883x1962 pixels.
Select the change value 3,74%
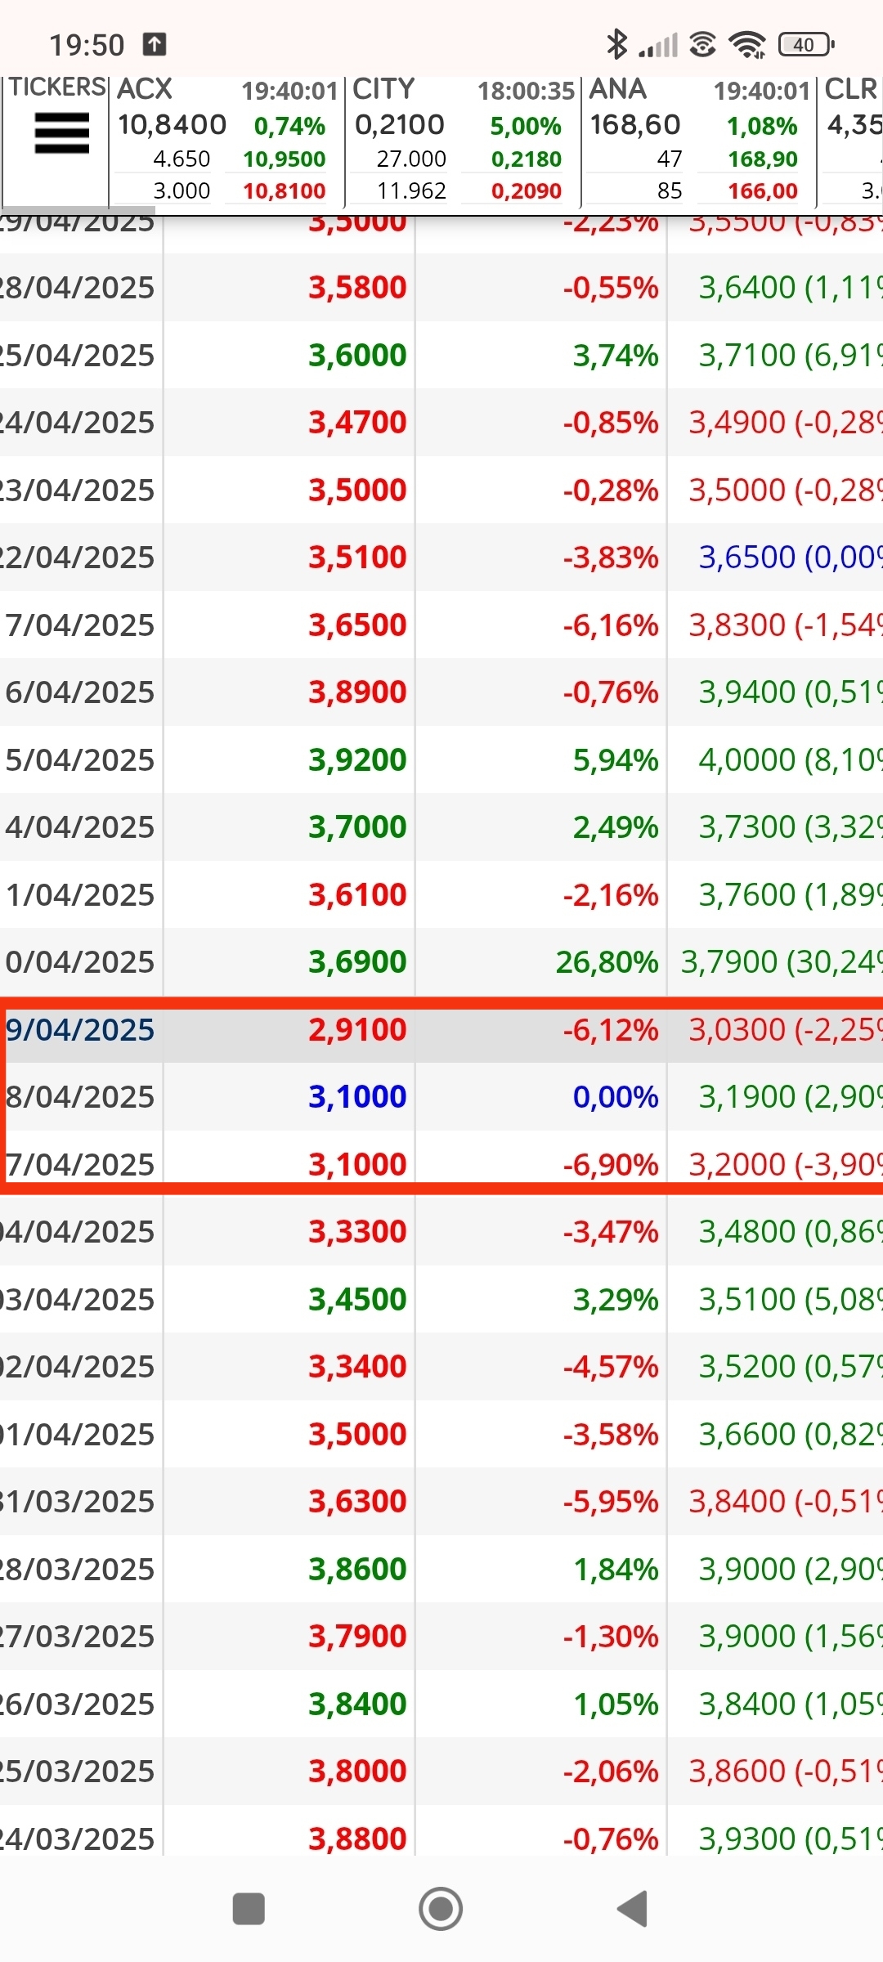coord(616,355)
